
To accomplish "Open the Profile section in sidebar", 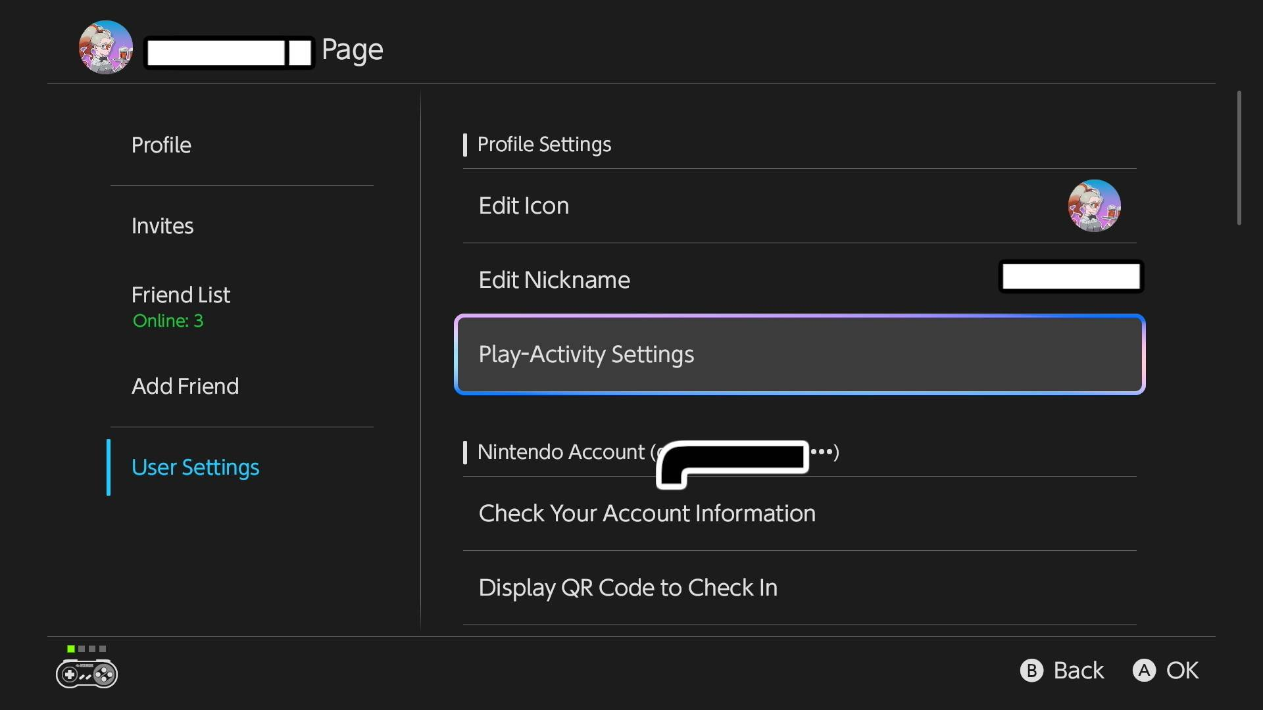I will [161, 145].
